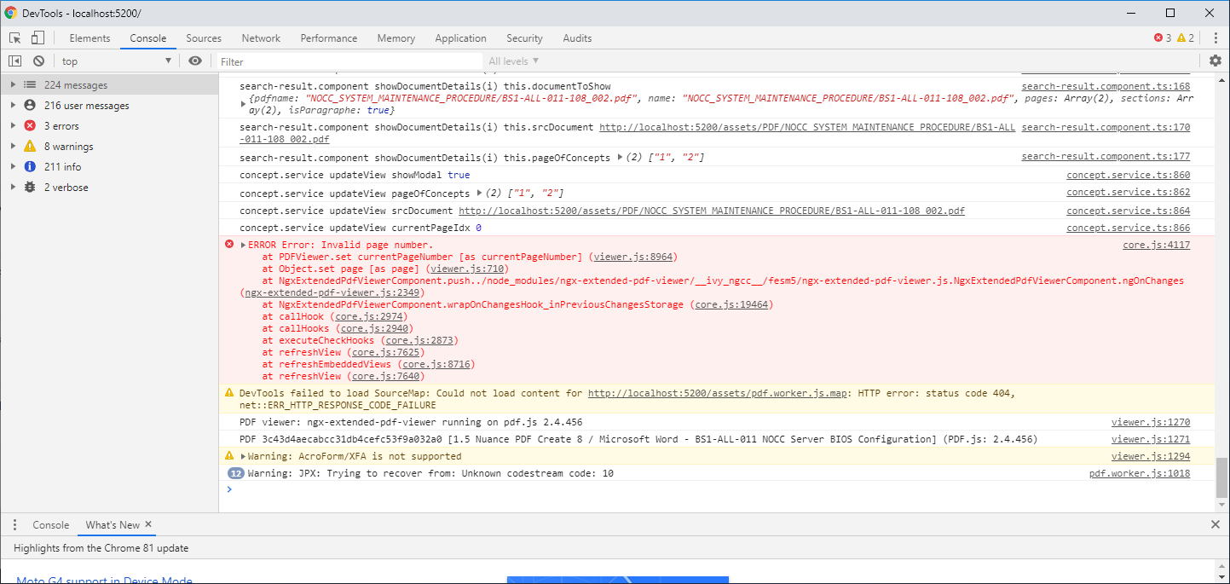Click the red error icon beside ERROR Error
1230x584 pixels.
point(229,245)
